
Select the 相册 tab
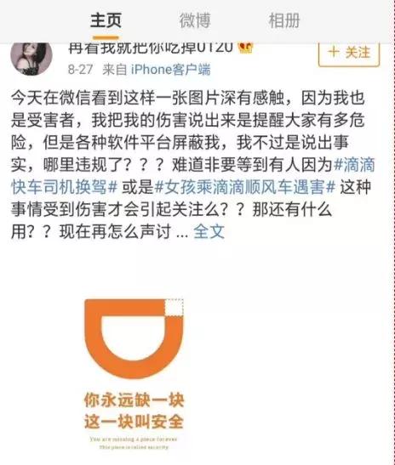pos(284,20)
